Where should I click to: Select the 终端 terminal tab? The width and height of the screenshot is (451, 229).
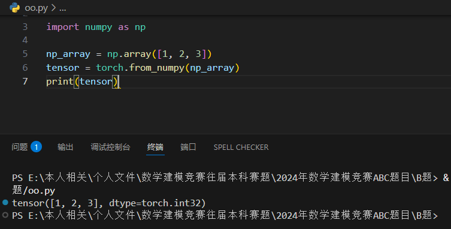(155, 147)
